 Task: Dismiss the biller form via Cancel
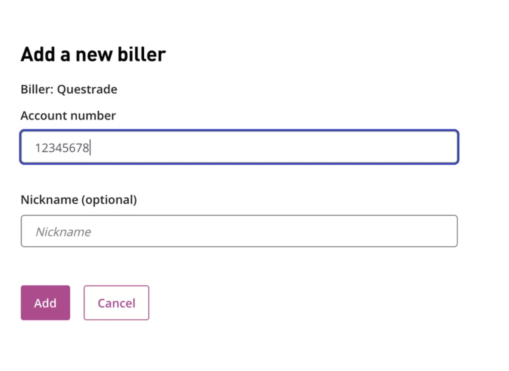[116, 303]
